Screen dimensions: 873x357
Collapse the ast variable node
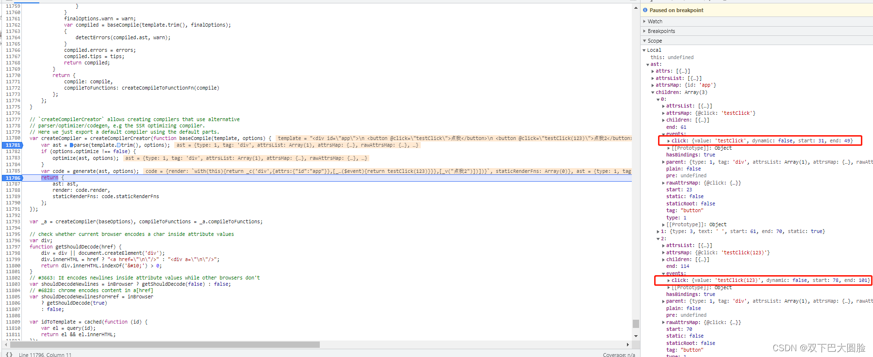[647, 64]
